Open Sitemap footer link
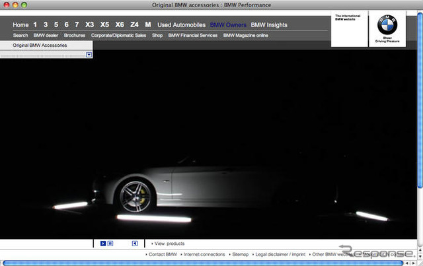This screenshot has height=266, width=423. click(x=241, y=254)
